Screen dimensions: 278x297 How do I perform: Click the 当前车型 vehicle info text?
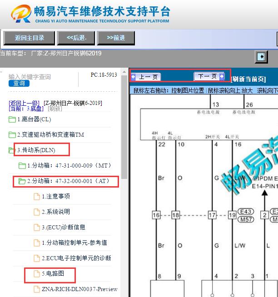click(51, 54)
